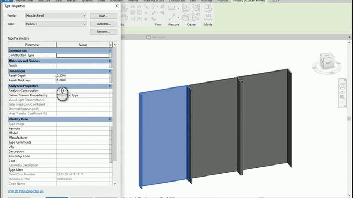Click the Parameter column header
The height and width of the screenshot is (198, 353).
(x=32, y=45)
